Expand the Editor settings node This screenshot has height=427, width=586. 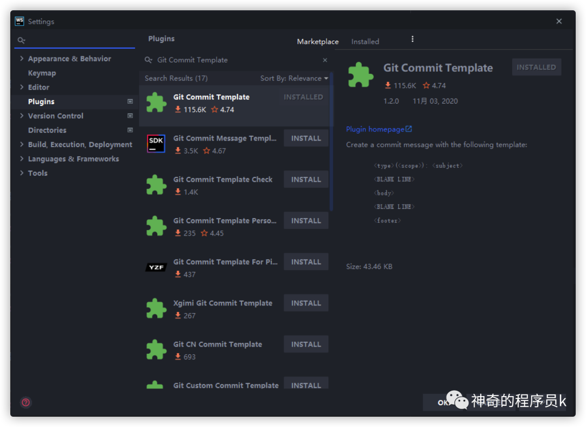(x=22, y=87)
